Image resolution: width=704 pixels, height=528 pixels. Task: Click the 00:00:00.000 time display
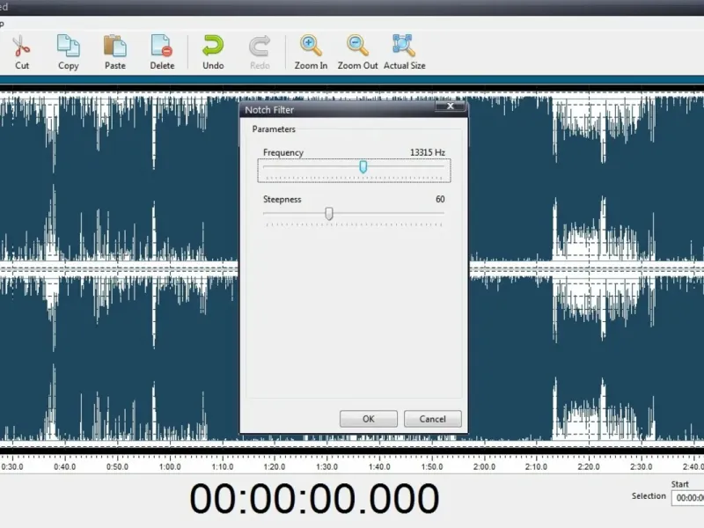(314, 499)
